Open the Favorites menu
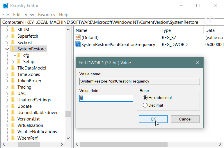 point(47,15)
